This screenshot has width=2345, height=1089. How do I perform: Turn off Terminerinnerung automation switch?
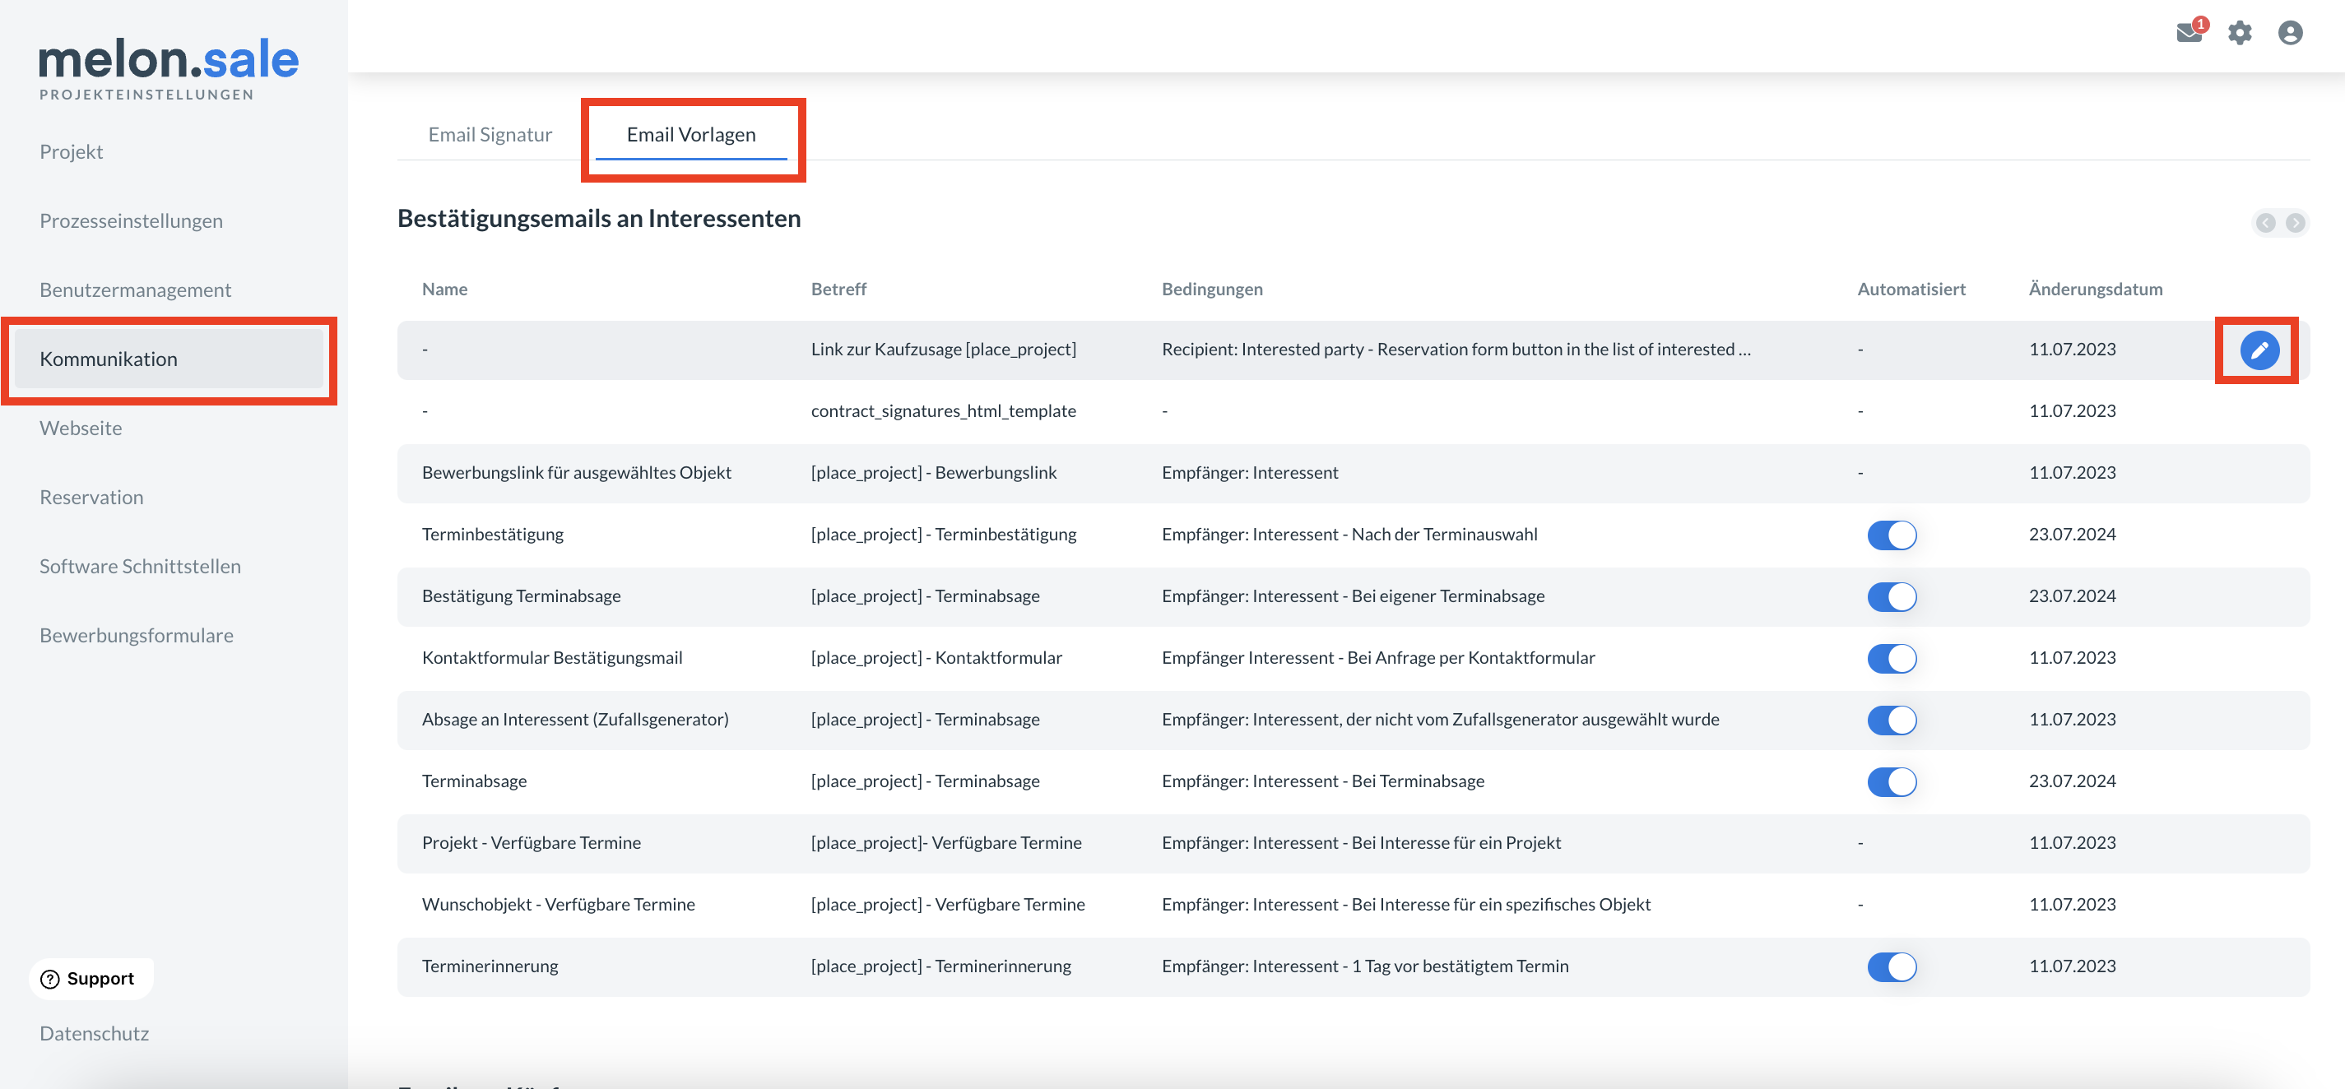(1891, 967)
